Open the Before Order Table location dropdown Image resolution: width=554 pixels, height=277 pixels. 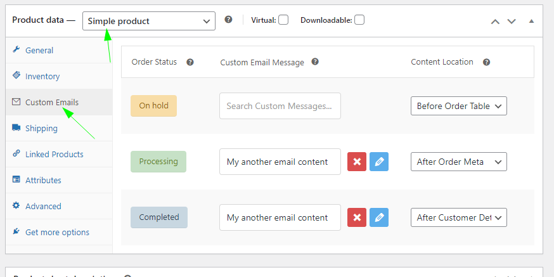coord(458,106)
